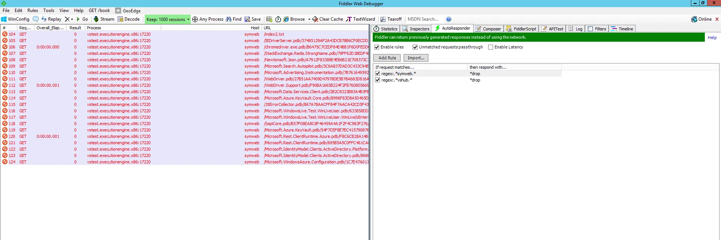Open WinConfig from the toolbar
This screenshot has height=240, width=721.
tap(15, 19)
